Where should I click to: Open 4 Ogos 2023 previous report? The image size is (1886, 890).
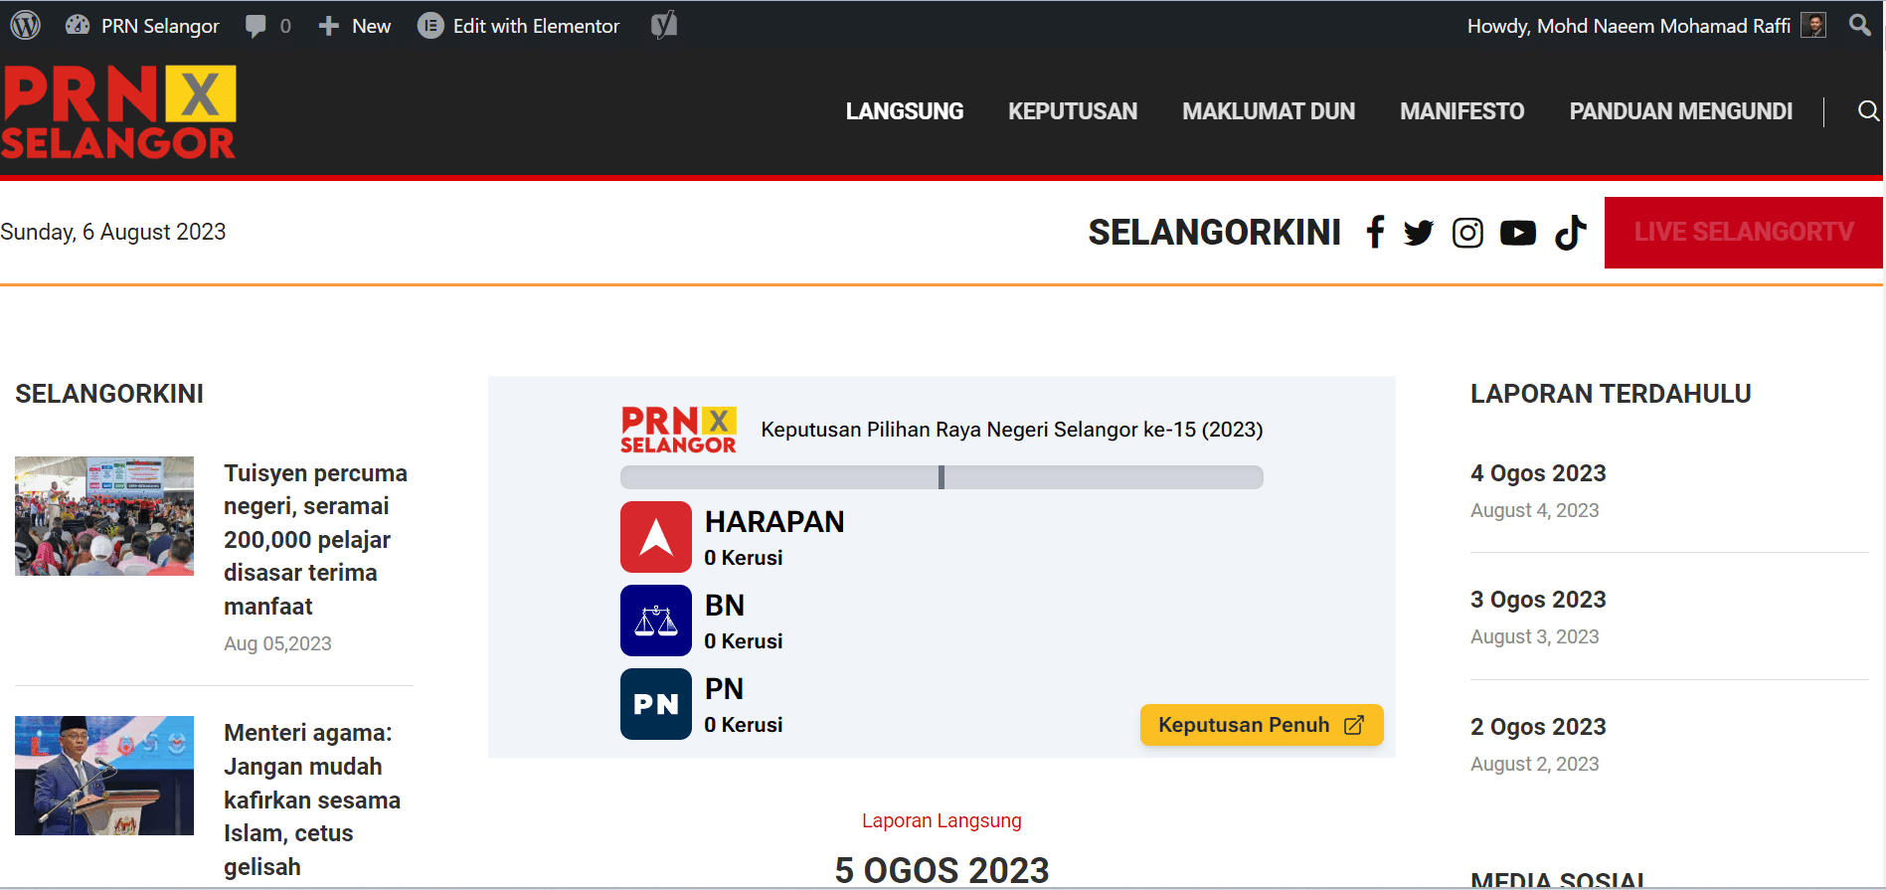pos(1538,473)
